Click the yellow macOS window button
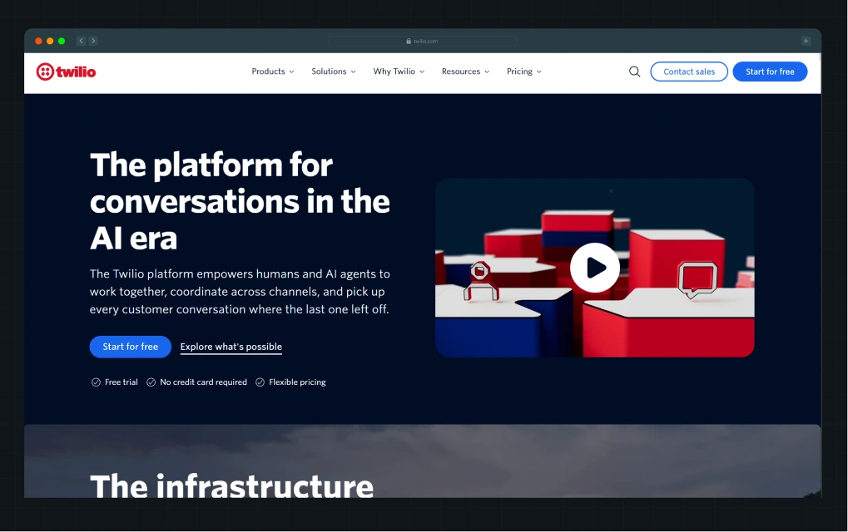The image size is (848, 532). pos(50,41)
